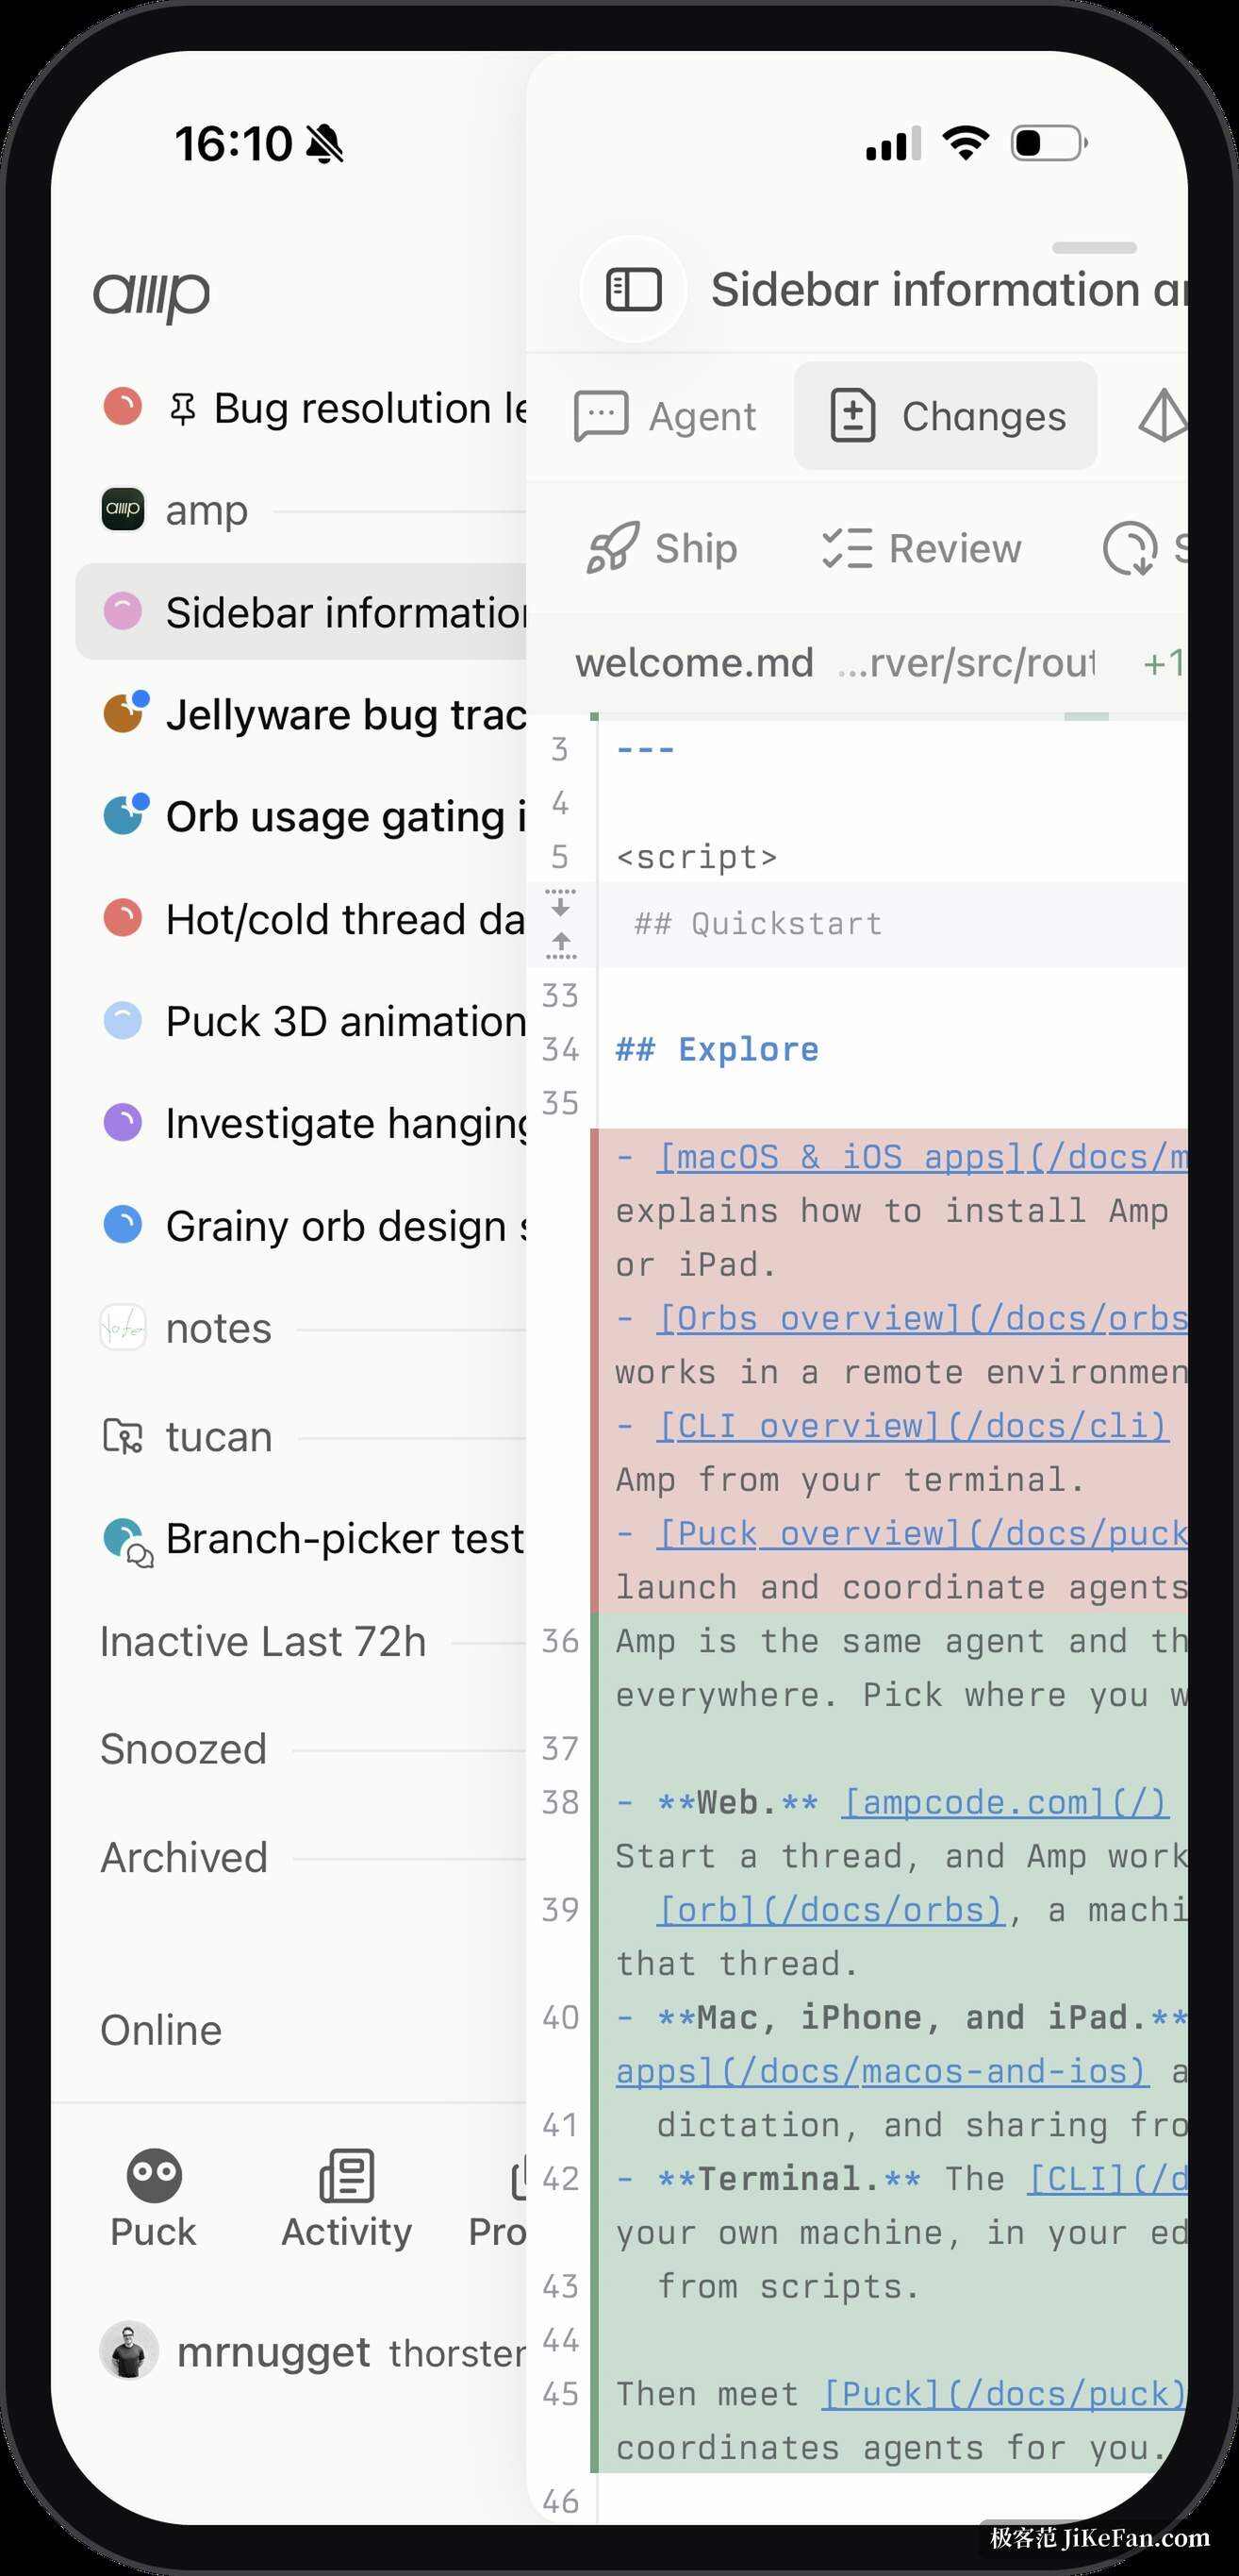Expand the Snoozed section
This screenshot has height=2576, width=1239.
click(184, 1750)
